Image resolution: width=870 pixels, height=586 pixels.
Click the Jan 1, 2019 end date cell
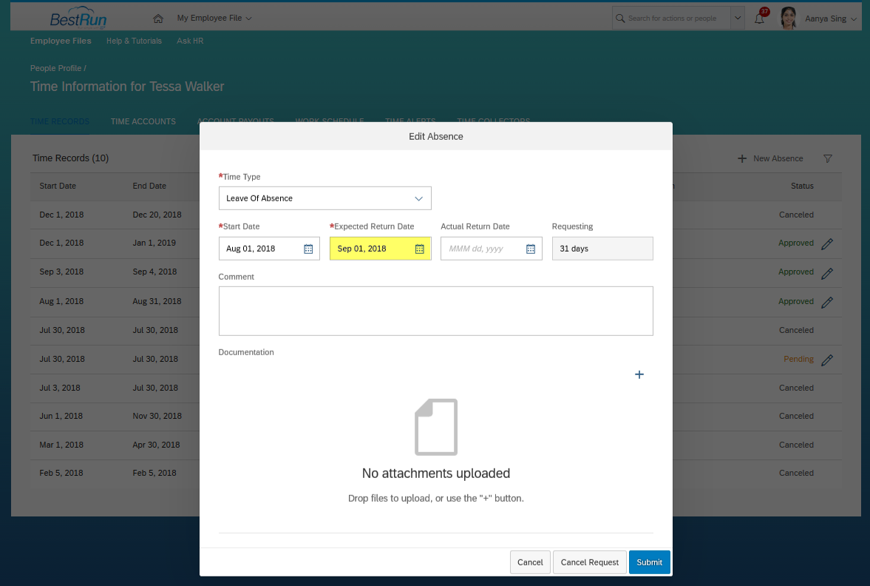(x=154, y=243)
